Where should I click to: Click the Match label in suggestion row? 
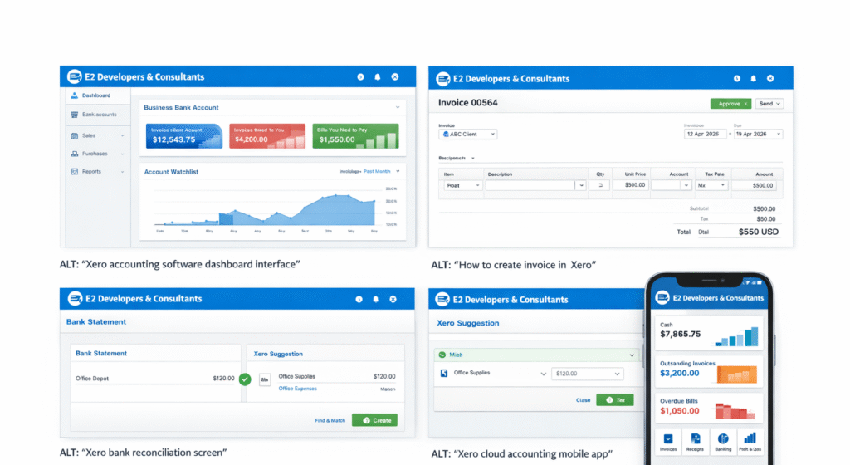pyautogui.click(x=388, y=389)
